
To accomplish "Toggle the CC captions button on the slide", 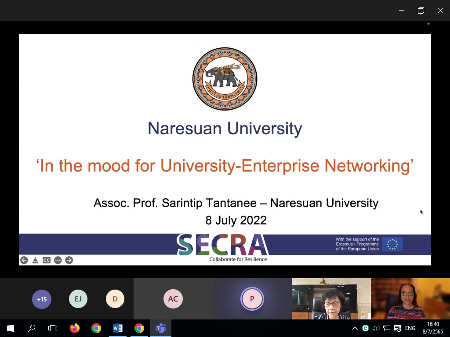I will (x=47, y=260).
